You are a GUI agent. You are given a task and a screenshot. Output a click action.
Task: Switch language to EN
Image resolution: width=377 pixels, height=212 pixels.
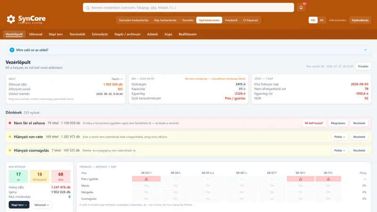(322, 20)
